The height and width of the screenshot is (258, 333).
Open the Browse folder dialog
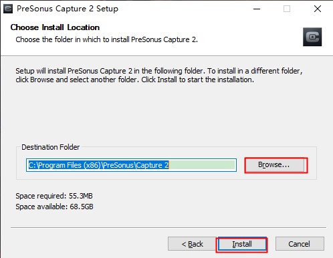click(x=275, y=165)
